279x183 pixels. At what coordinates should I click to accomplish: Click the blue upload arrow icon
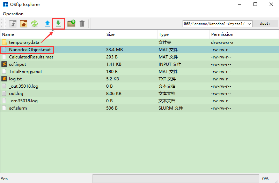point(47,24)
